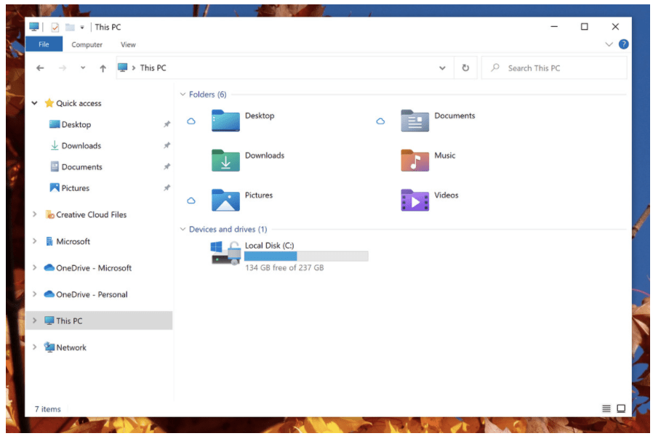Screen dimensions: 653x436
Task: Open the Downloads folder with green icon
Action: (x=225, y=161)
